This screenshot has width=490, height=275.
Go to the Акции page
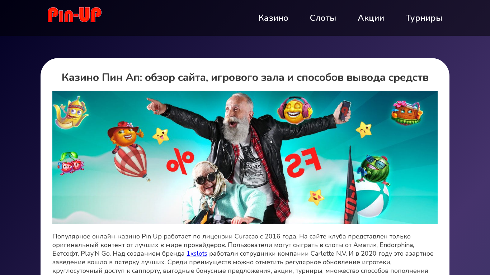pos(371,18)
